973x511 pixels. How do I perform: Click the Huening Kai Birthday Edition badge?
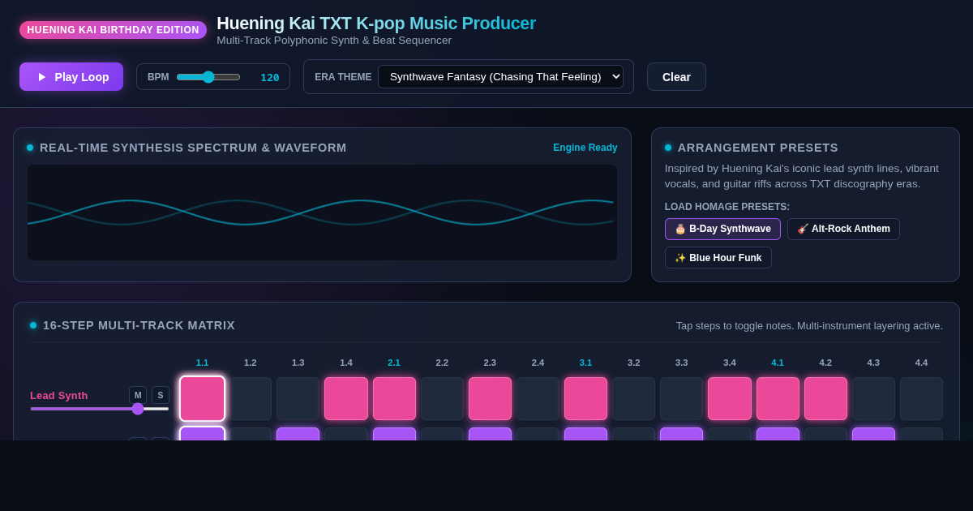tap(113, 30)
